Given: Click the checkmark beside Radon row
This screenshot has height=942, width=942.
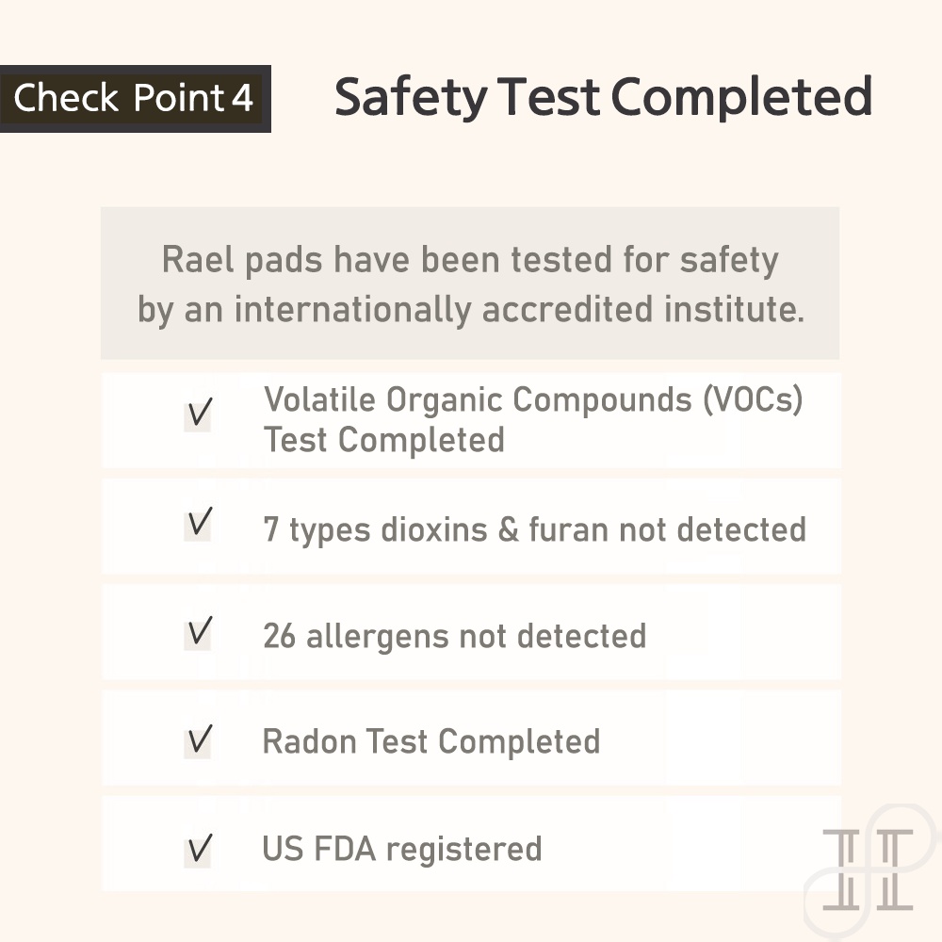Looking at the screenshot, I should coord(200,739).
